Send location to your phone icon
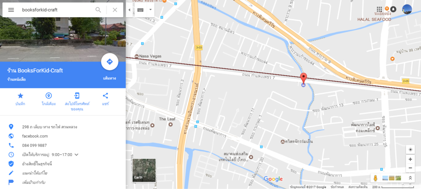The height and width of the screenshot is (189, 421). point(77,96)
